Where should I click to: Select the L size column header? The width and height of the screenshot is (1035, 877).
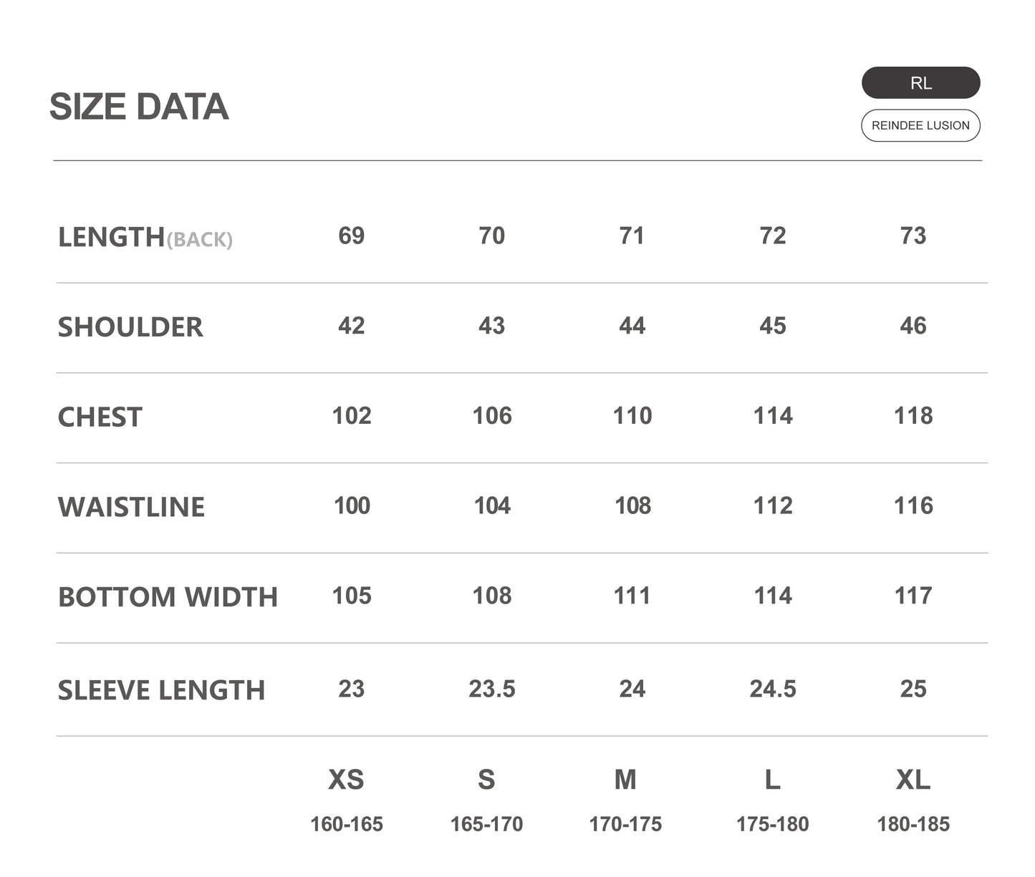[x=772, y=780]
